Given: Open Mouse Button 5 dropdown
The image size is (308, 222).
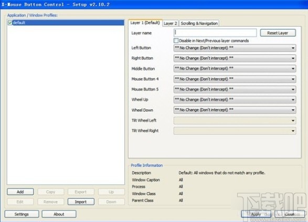Looking at the screenshot, I should [235, 89].
